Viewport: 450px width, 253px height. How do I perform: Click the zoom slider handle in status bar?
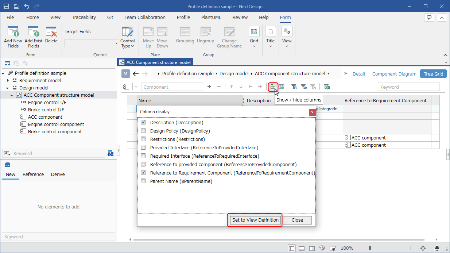click(370, 248)
